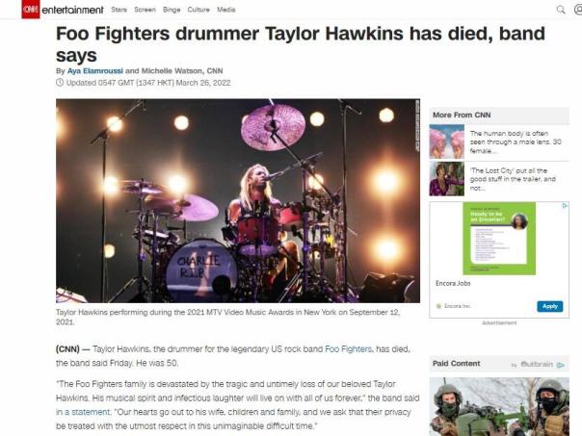This screenshot has height=436, width=582.
Task: Click the CNN logo icon
Action: [31, 10]
